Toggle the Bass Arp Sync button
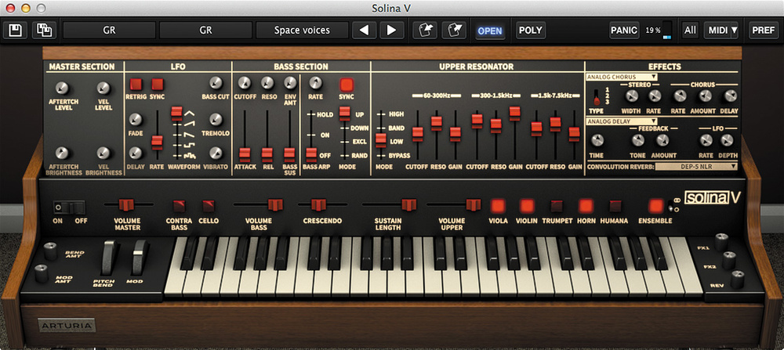The width and height of the screenshot is (784, 350). click(x=346, y=84)
